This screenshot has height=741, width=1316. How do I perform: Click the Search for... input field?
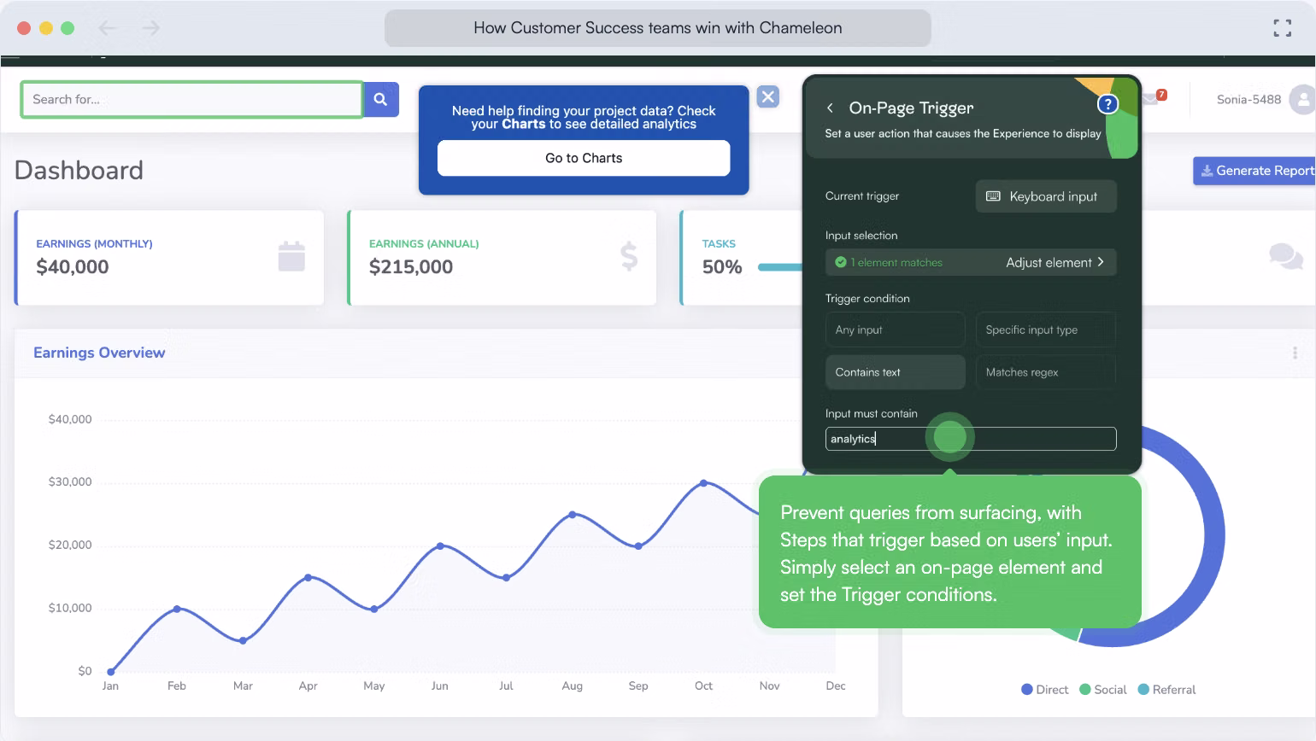coord(191,100)
